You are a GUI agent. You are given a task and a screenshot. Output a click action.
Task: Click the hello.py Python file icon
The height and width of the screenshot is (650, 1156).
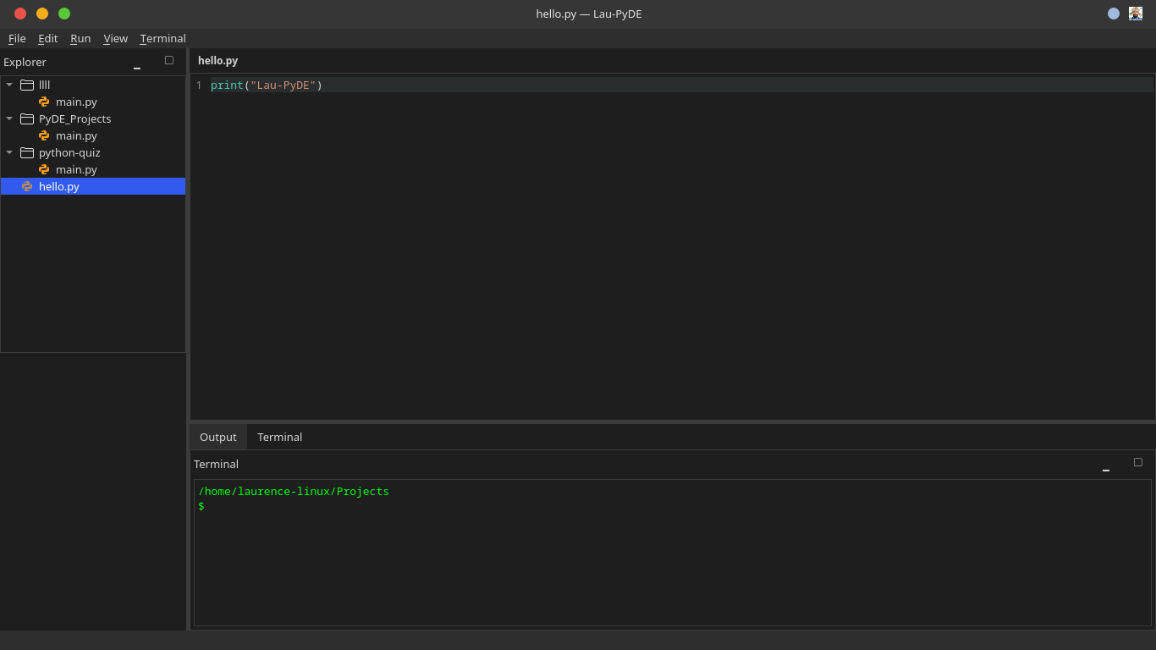(27, 186)
